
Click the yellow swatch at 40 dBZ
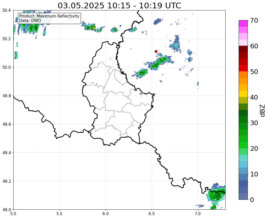point(243,94)
